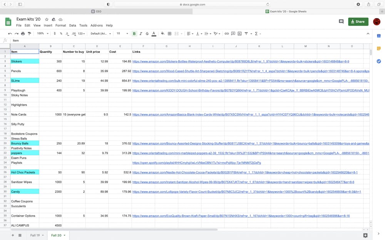The image size is (385, 240).
Task: Open comment history icon near Share
Action: click(x=341, y=22)
